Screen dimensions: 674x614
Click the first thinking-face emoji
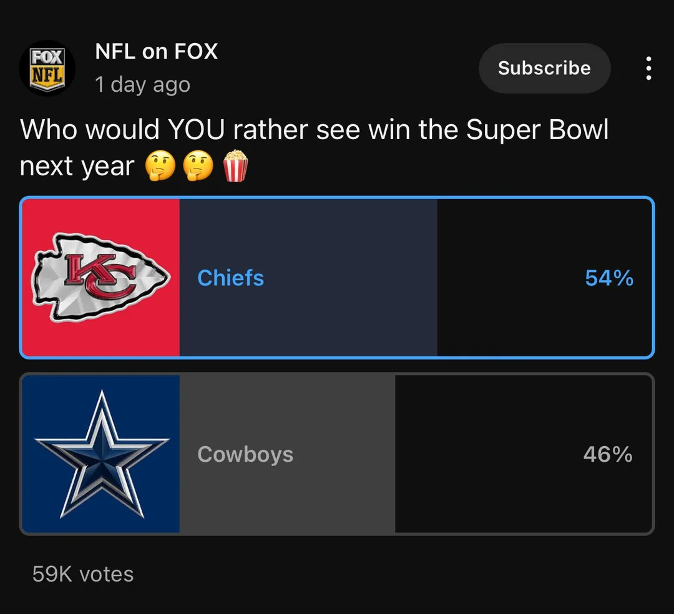click(160, 167)
